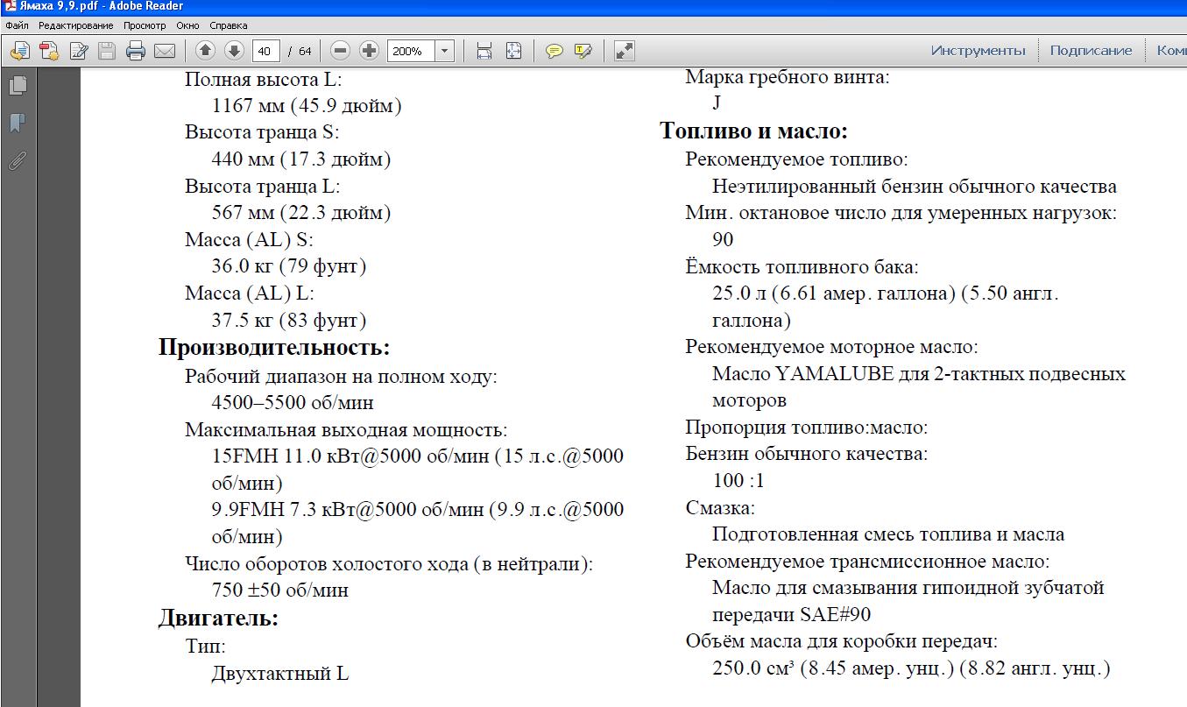1187x707 pixels.
Task: Fit page width with scrolling icon
Action: point(484,51)
